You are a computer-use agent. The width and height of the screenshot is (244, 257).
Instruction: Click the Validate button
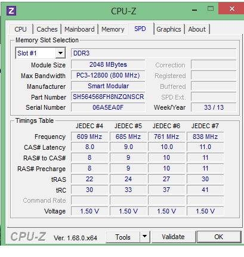tap(173, 237)
